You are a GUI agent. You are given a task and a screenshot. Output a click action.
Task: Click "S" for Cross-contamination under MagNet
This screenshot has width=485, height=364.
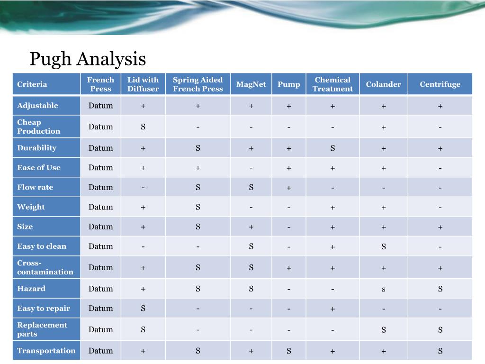pos(251,267)
